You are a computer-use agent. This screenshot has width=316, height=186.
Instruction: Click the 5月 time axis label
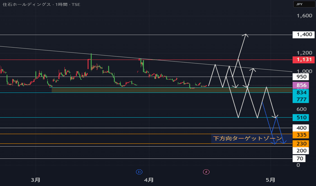click(x=271, y=180)
